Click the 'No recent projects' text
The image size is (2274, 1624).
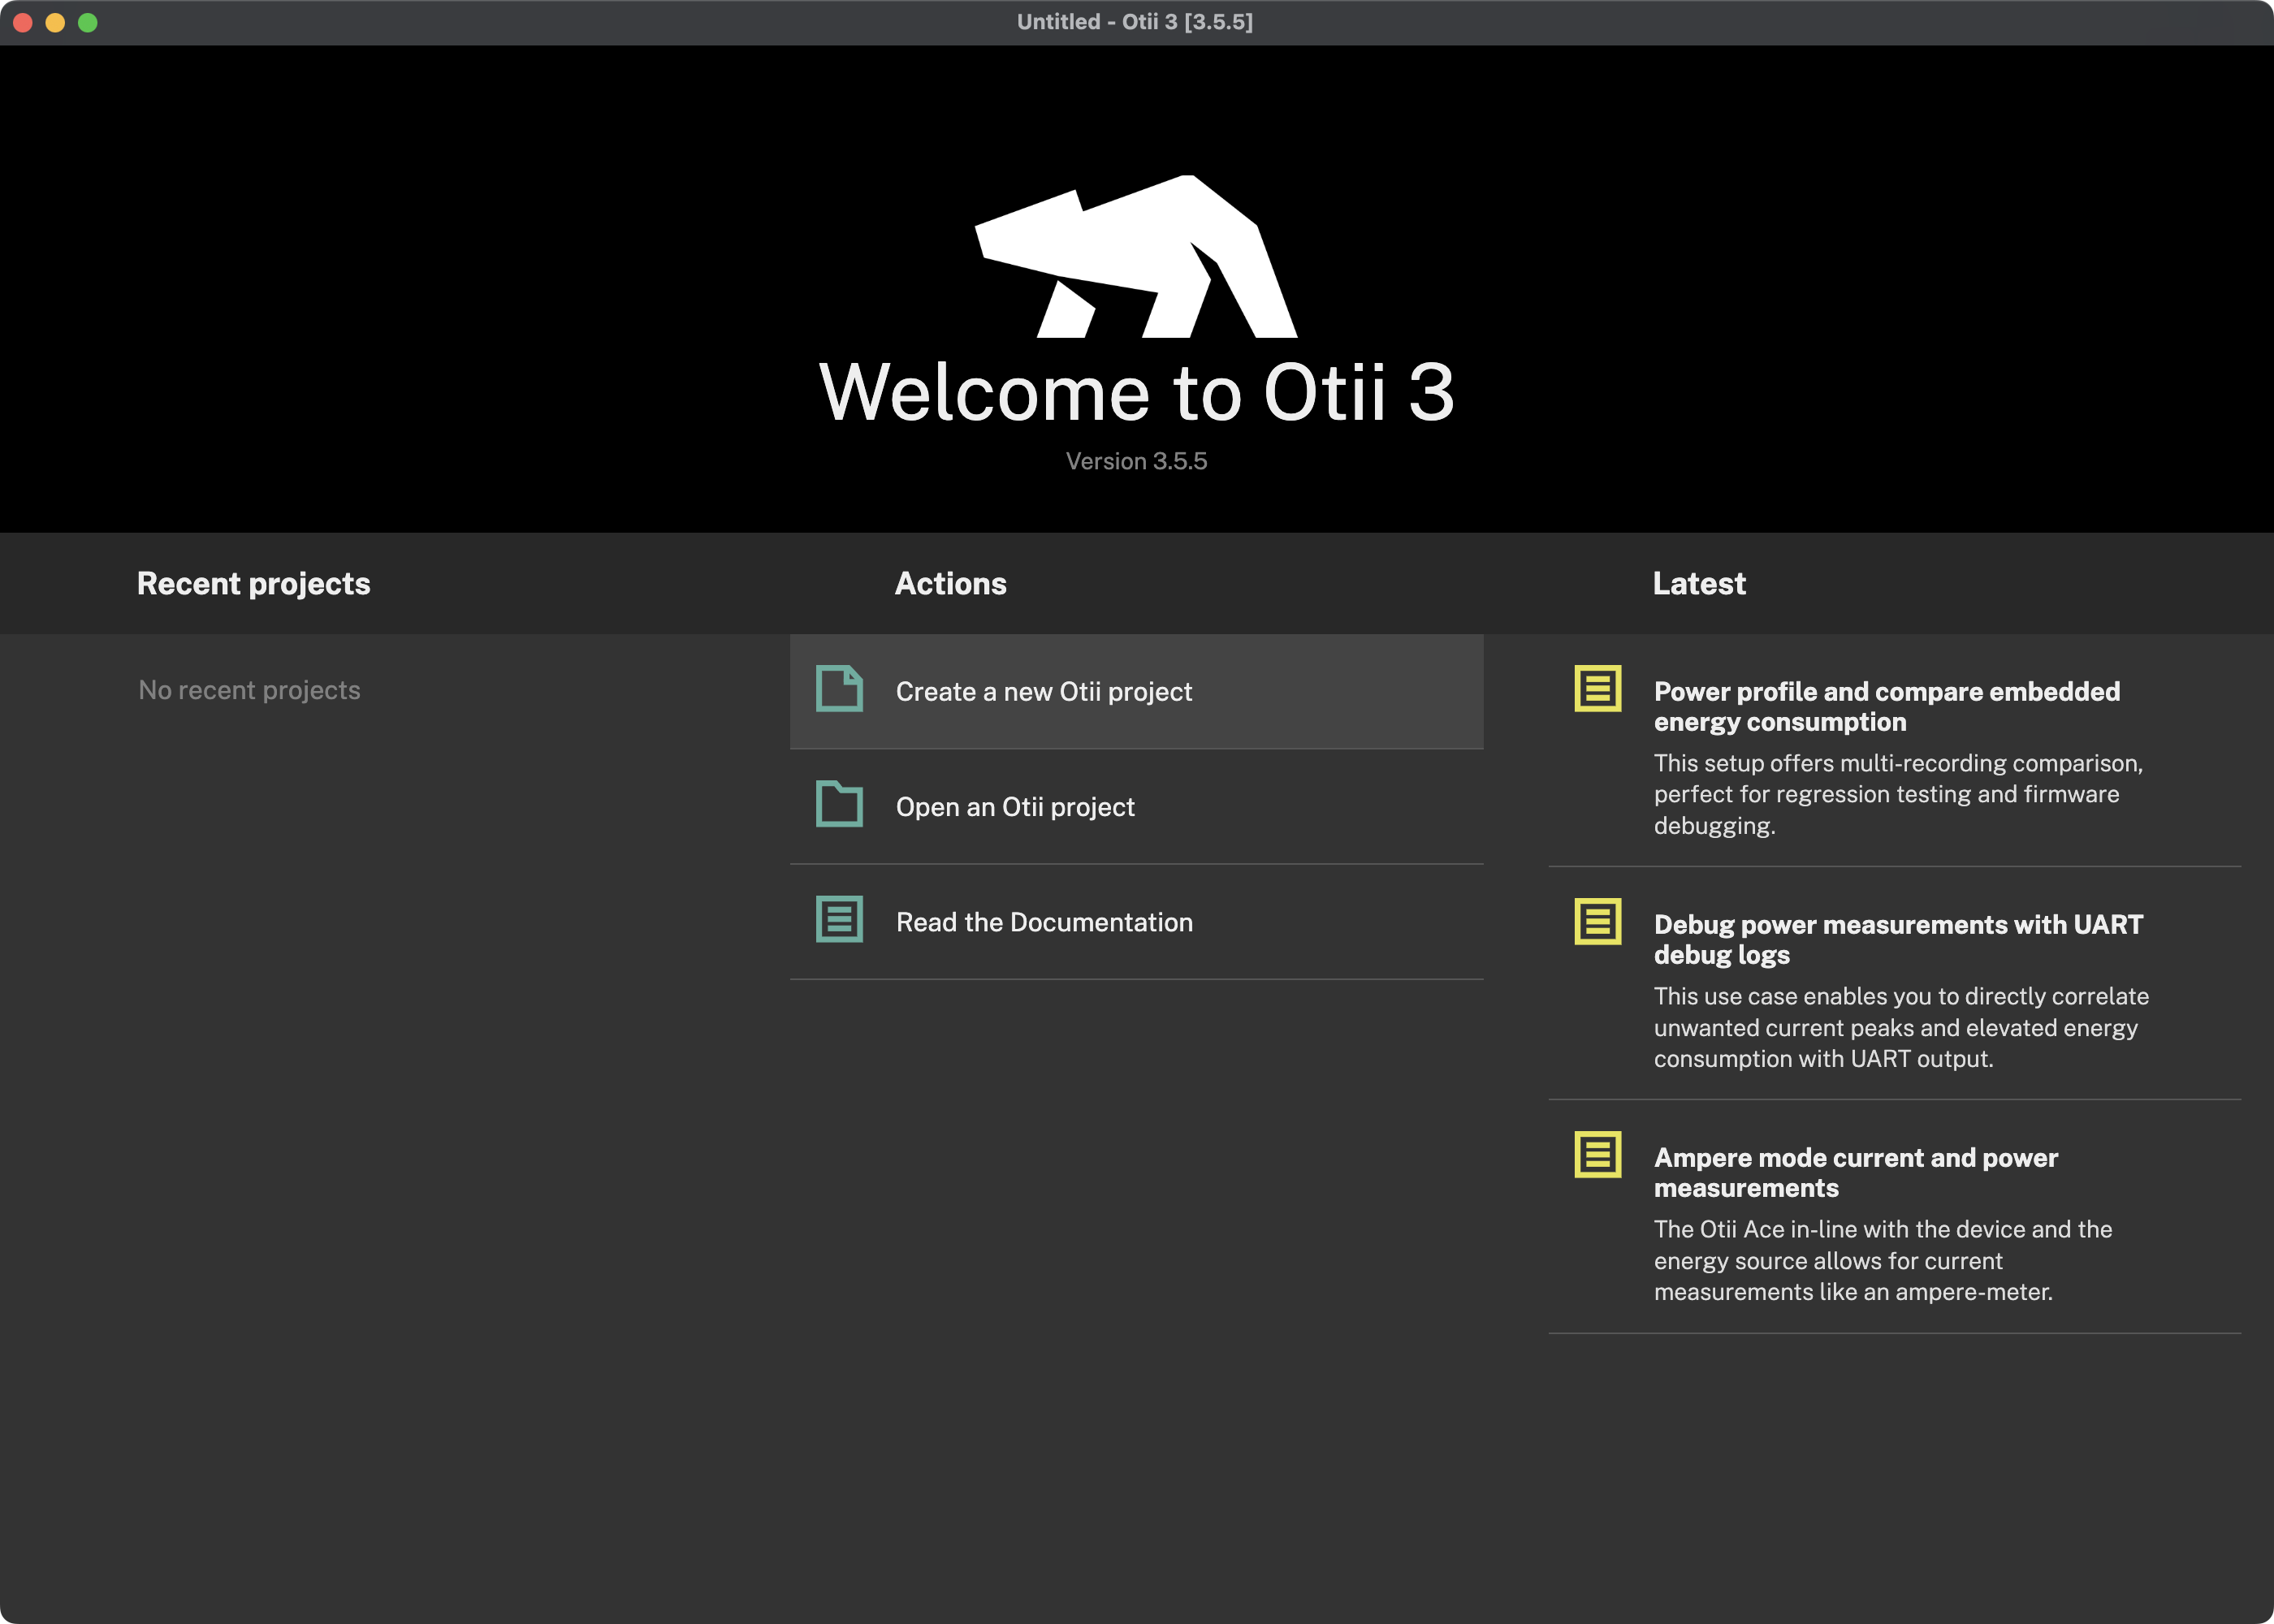tap(249, 690)
